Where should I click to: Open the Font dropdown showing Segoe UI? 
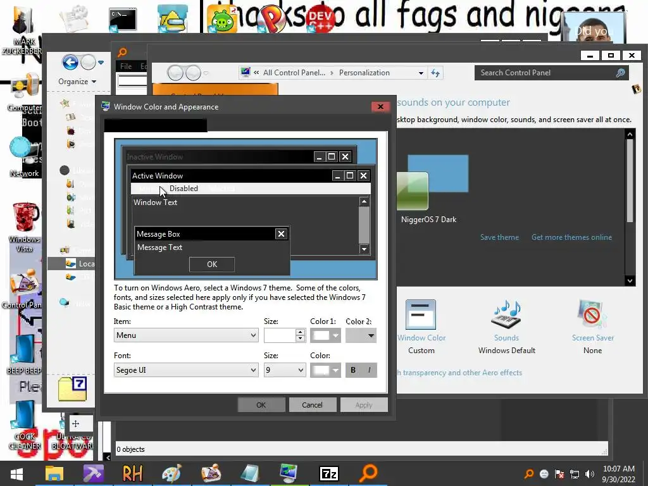186,370
